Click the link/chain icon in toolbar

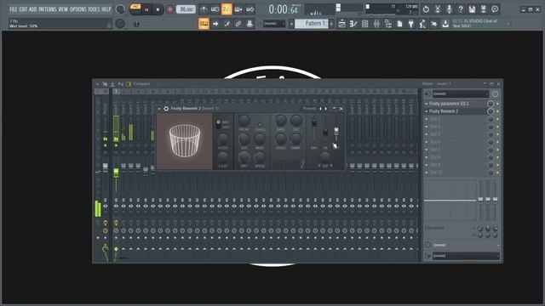click(x=238, y=24)
